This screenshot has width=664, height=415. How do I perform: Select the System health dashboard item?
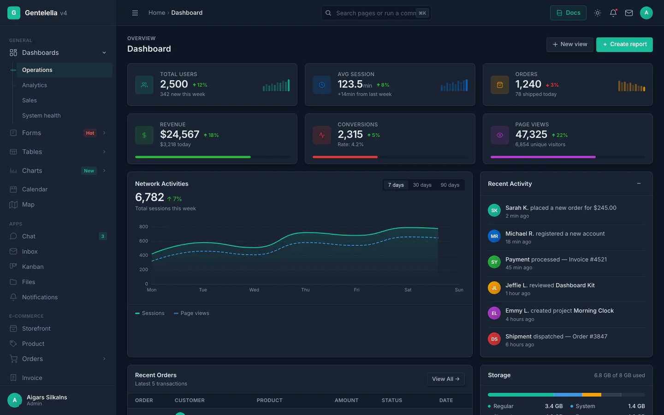tap(65, 116)
